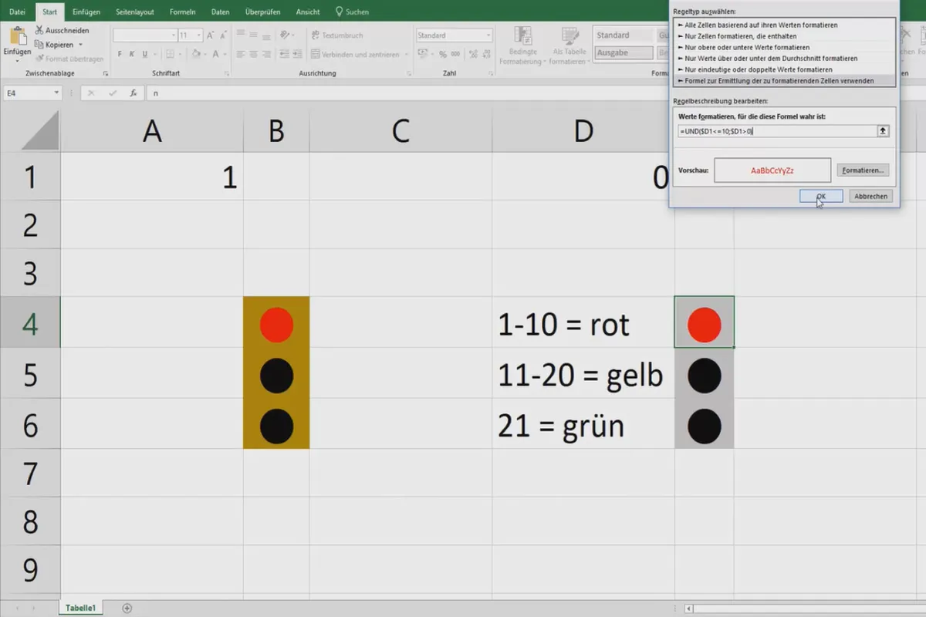The width and height of the screenshot is (926, 617).
Task: Align text to vertical middle
Action: (253, 35)
